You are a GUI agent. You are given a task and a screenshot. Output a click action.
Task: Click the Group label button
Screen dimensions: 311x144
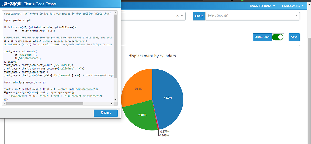point(199,16)
